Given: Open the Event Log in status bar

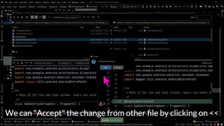Looking at the screenshot, I should 198,121.
